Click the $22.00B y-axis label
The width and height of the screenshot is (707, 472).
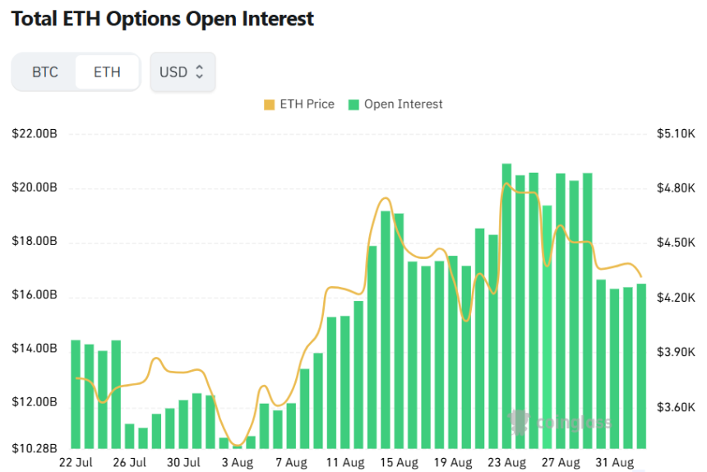coord(35,134)
